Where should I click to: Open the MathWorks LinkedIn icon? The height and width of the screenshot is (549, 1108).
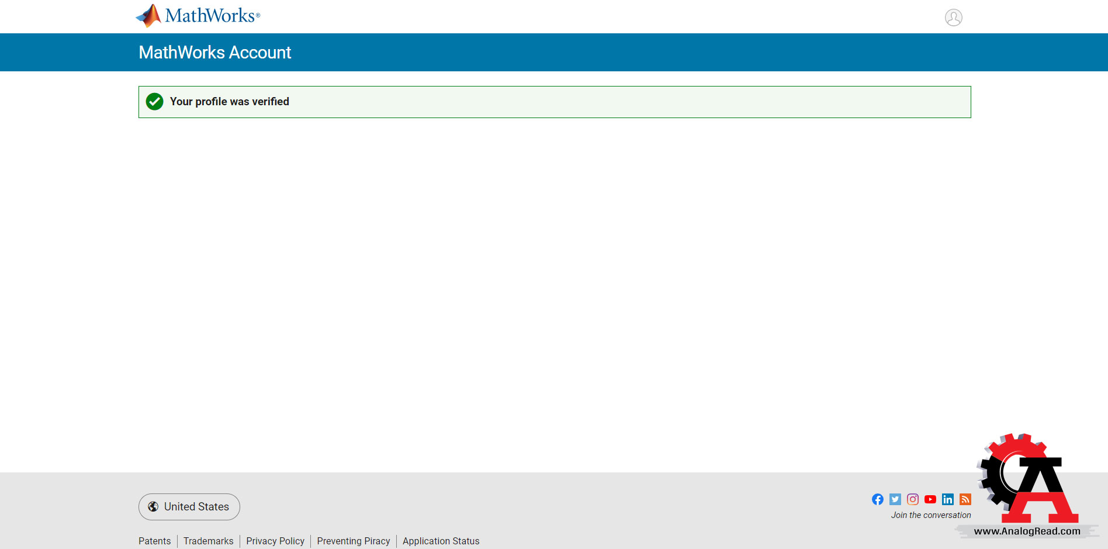[948, 499]
